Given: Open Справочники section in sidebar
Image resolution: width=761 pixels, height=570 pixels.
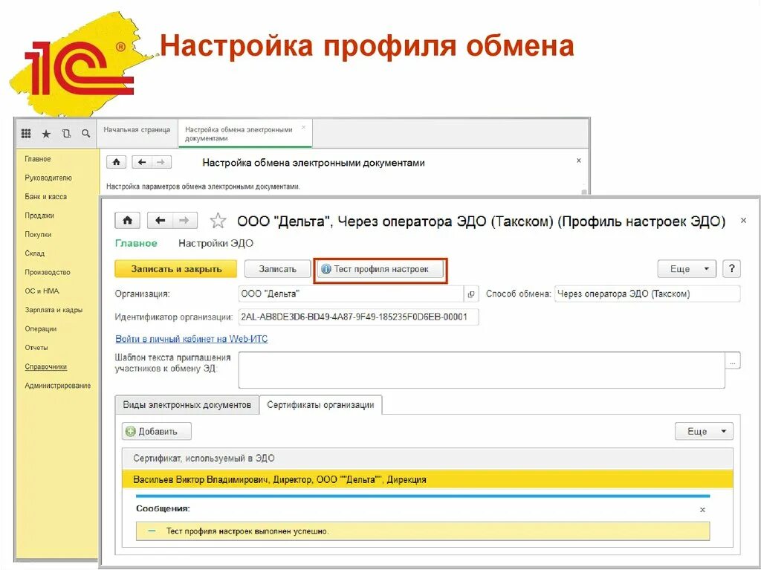Looking at the screenshot, I should click(x=45, y=367).
